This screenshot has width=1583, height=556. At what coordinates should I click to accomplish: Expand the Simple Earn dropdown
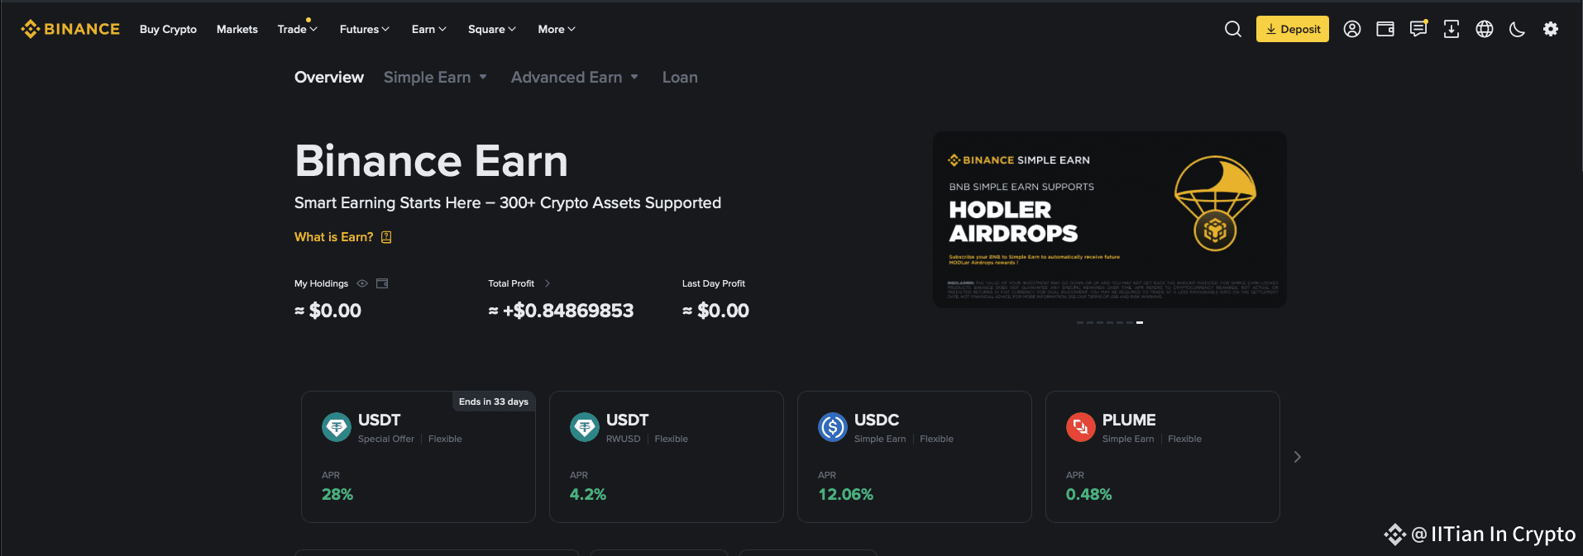click(x=435, y=77)
